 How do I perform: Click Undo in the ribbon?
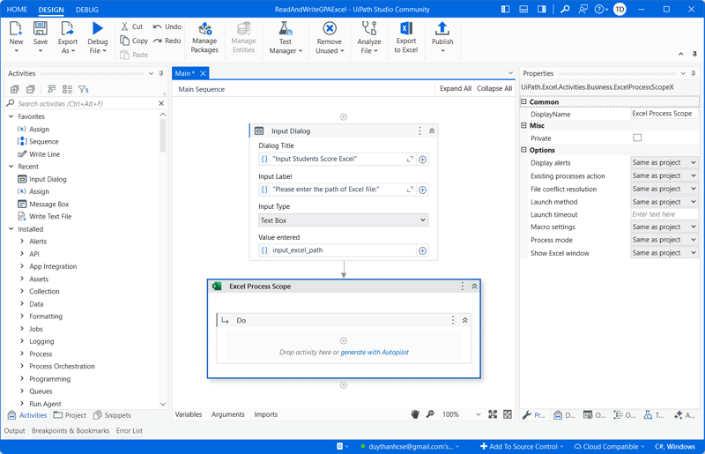click(167, 26)
